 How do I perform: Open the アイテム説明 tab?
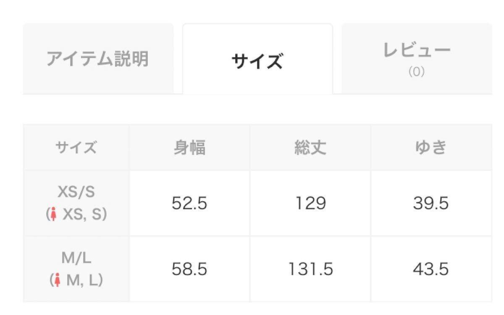[98, 58]
